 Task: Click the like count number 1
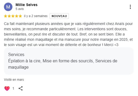click(x=13, y=88)
